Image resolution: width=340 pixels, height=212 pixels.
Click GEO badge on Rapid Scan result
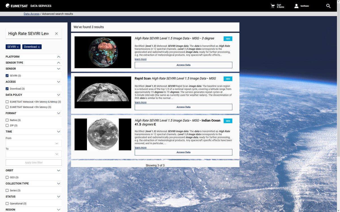click(228, 79)
